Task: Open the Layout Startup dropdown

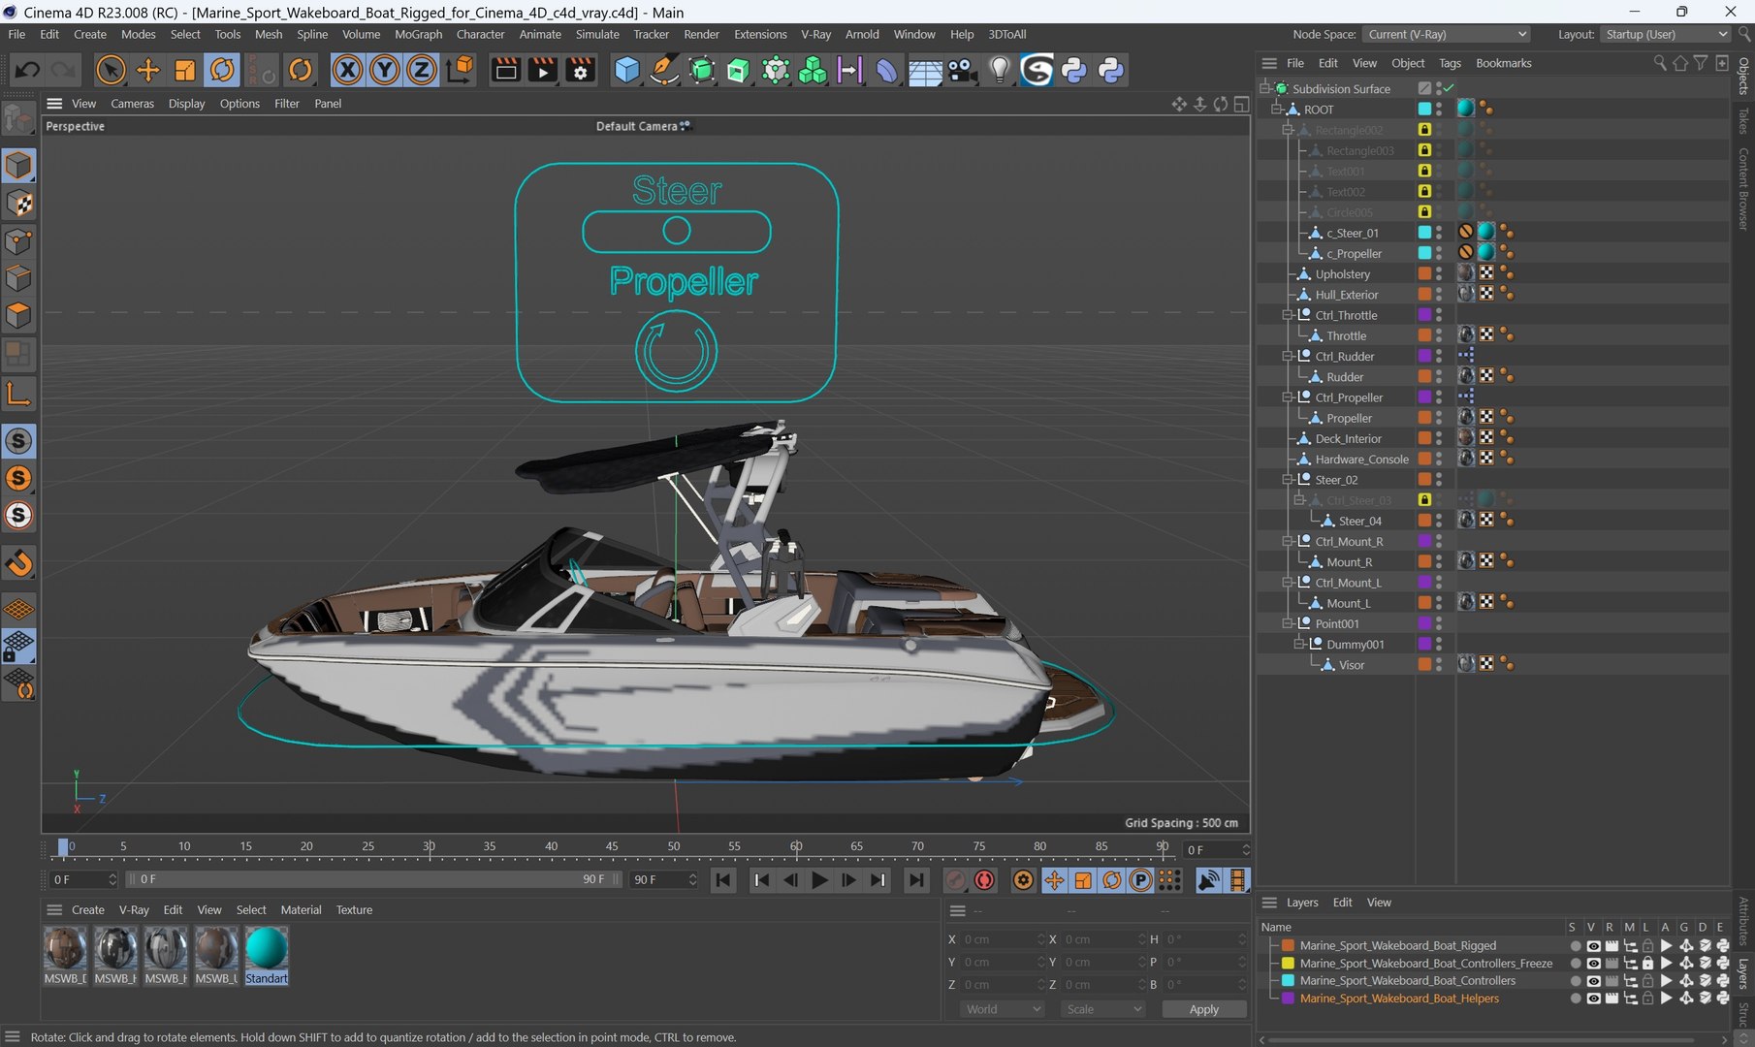Action: tap(1665, 34)
